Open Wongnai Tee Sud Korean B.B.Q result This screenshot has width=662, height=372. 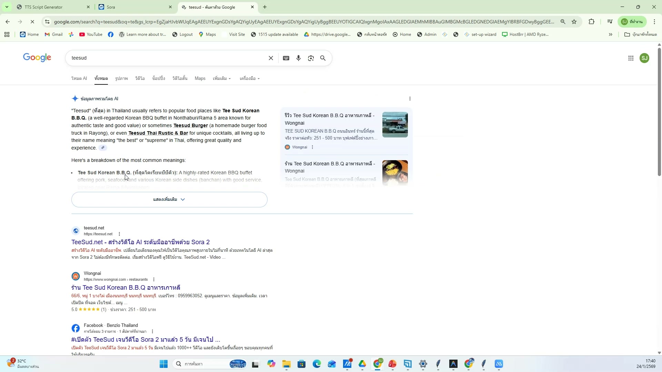coord(126,288)
